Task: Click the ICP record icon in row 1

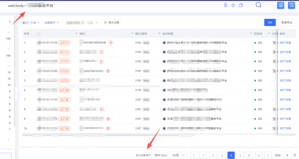Action: click(x=274, y=43)
